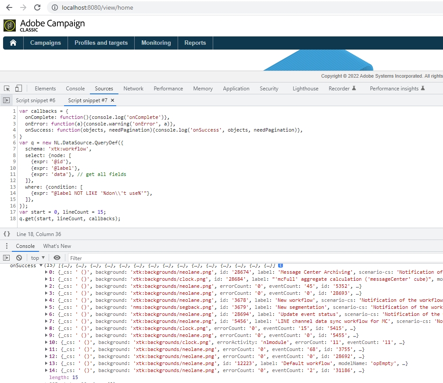Reload the page in the browser
Screen dimensions: 443x383
tap(37, 7)
